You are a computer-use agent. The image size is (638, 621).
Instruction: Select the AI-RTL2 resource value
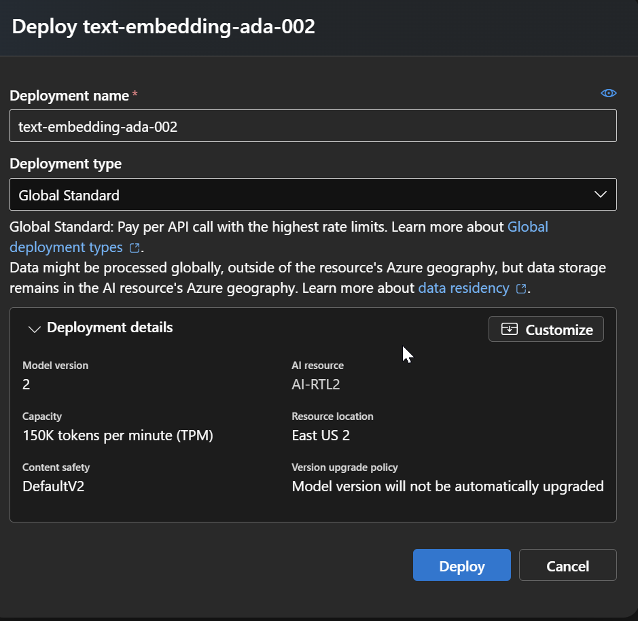[x=316, y=384]
